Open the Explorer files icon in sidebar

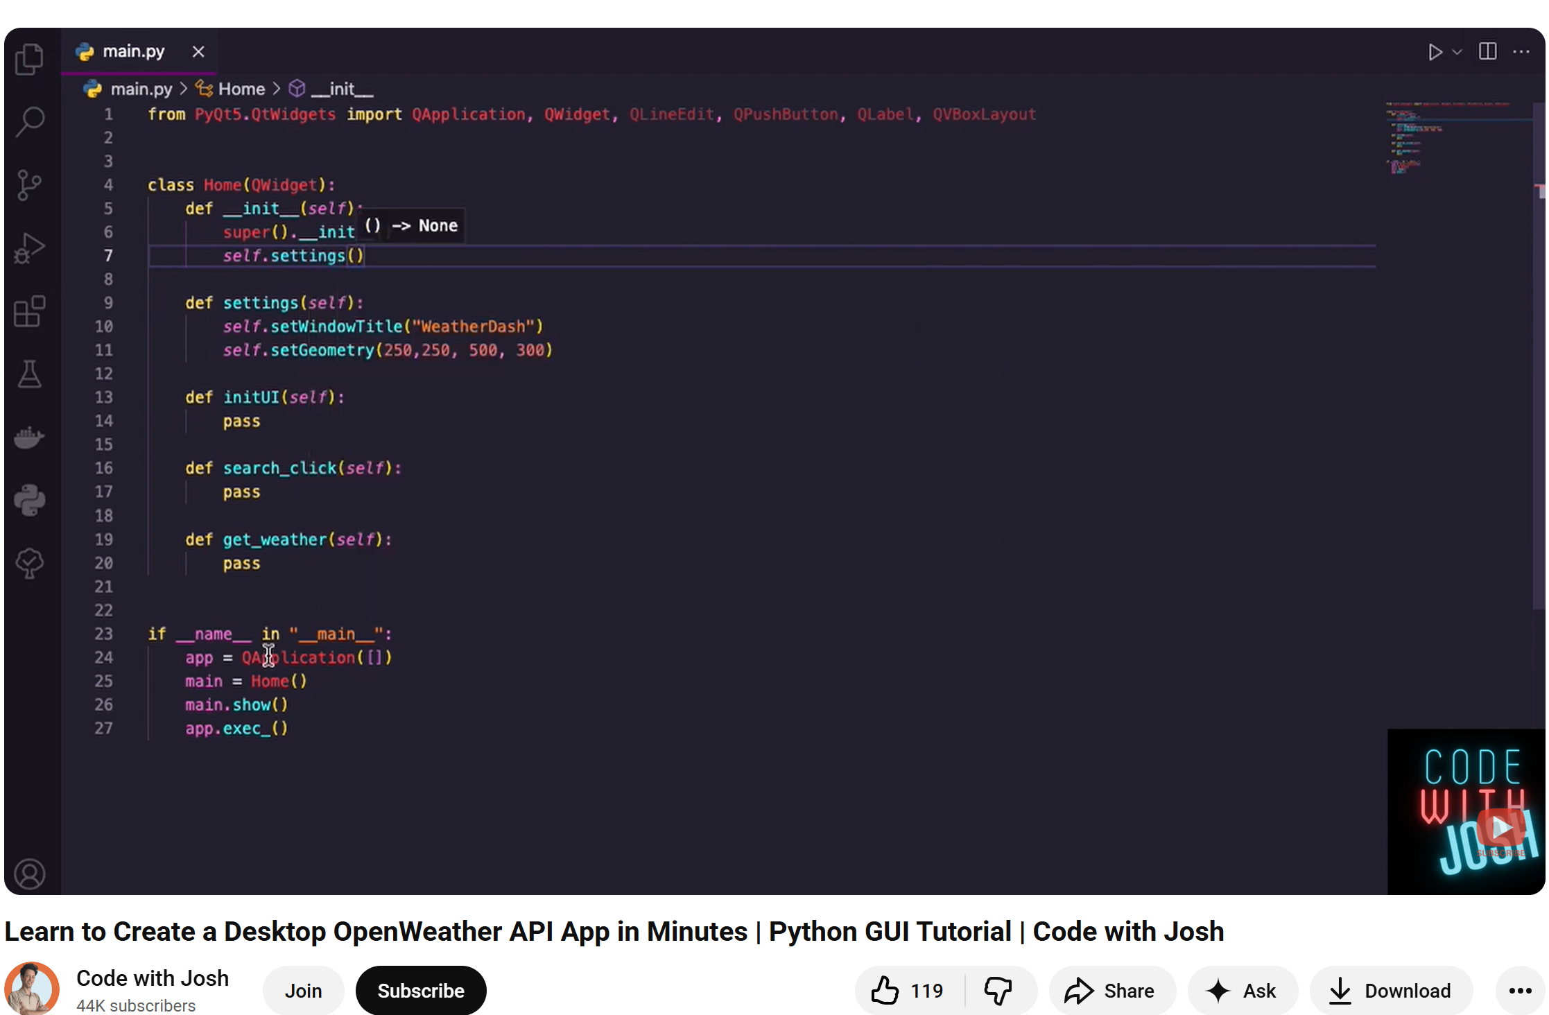30,59
